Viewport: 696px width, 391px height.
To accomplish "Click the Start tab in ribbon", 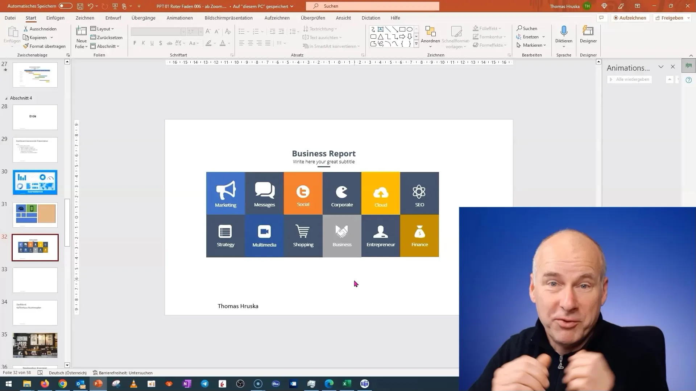I will tap(30, 18).
